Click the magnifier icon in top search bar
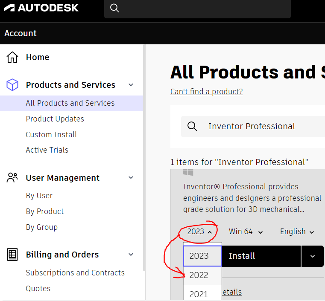Viewport: 325px width, 301px height. (x=114, y=8)
